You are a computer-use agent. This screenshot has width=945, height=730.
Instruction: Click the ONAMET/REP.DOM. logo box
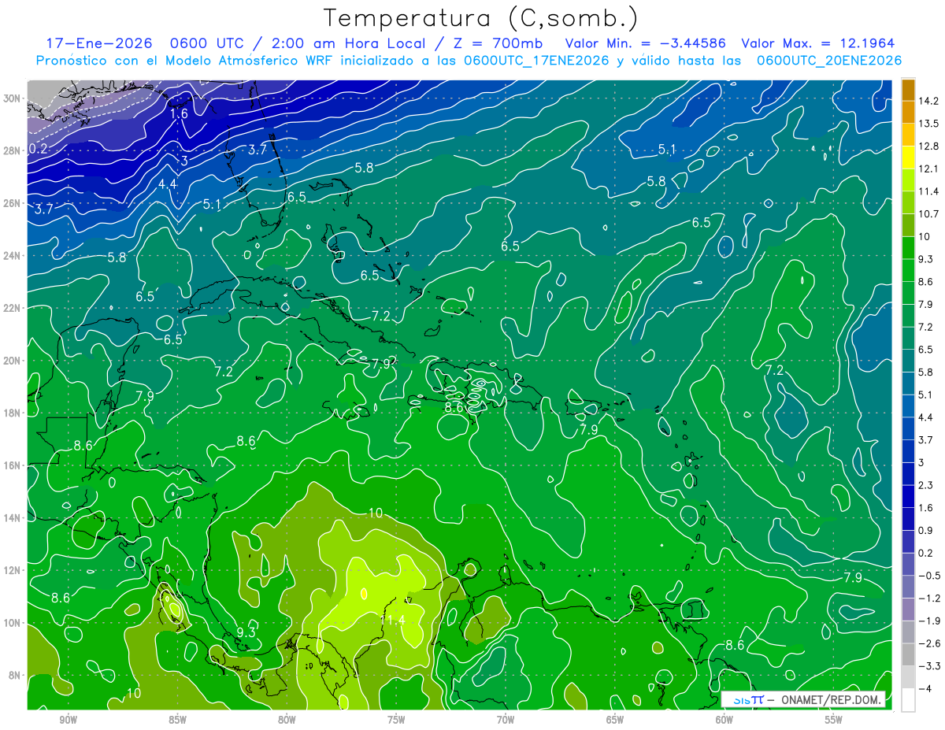[802, 699]
